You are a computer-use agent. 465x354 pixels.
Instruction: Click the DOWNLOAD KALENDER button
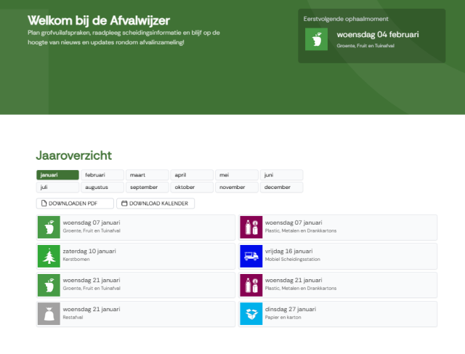(x=155, y=204)
